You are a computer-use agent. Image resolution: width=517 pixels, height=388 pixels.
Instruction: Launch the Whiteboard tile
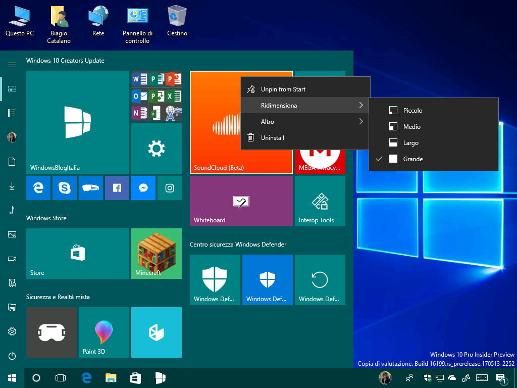[241, 201]
